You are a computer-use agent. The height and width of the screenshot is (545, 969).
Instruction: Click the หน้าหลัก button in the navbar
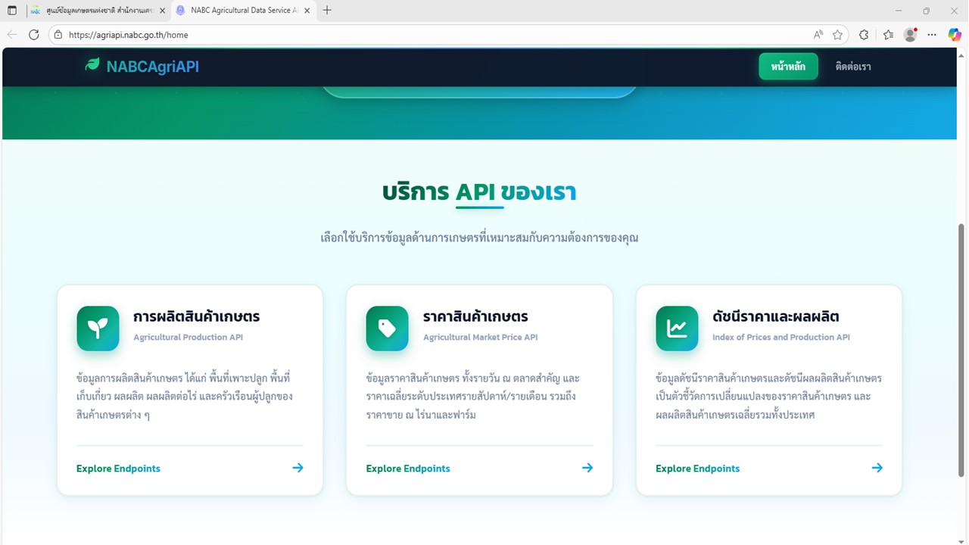(788, 67)
